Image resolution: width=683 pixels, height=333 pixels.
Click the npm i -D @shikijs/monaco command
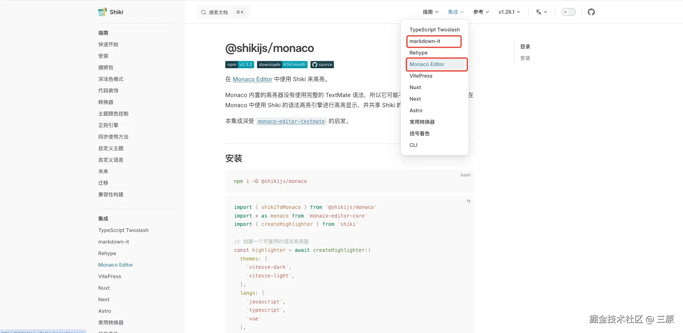(x=270, y=181)
